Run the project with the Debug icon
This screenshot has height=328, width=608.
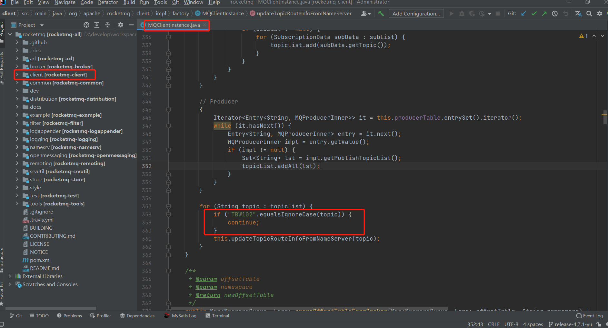coord(462,13)
